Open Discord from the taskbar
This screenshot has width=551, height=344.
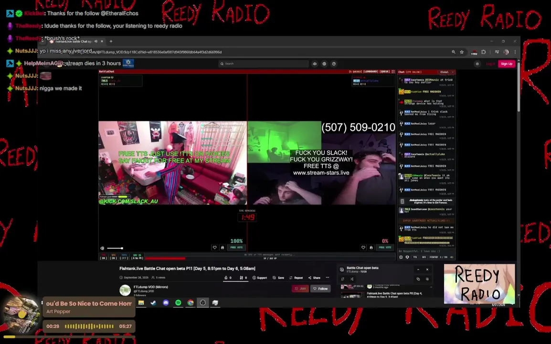(166, 302)
